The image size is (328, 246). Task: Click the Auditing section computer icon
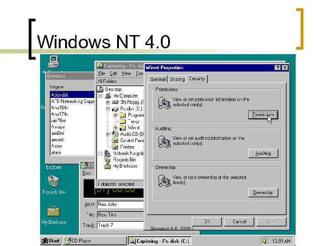(164, 142)
